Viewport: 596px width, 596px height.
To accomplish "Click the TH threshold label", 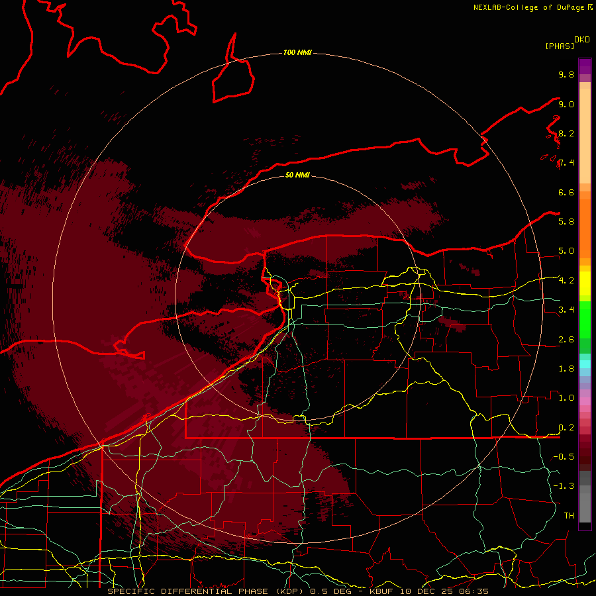I will coord(569,516).
